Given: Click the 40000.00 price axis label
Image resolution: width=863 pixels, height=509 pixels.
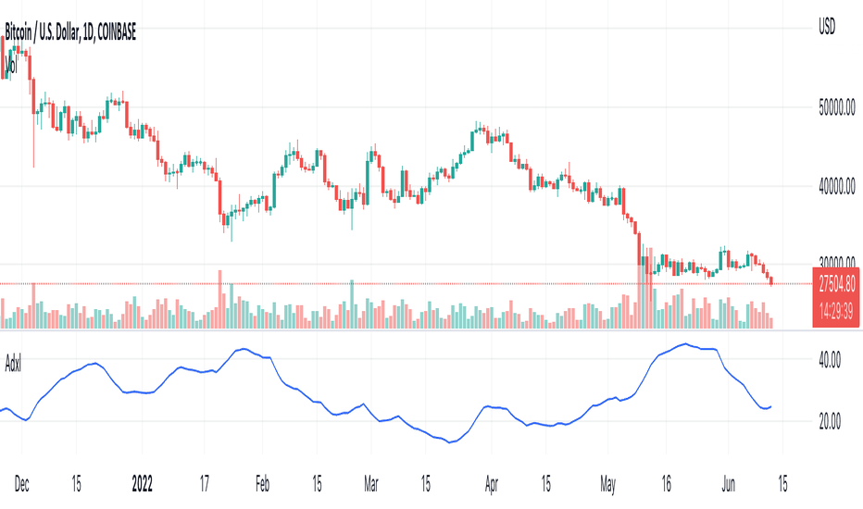Looking at the screenshot, I should [x=836, y=187].
